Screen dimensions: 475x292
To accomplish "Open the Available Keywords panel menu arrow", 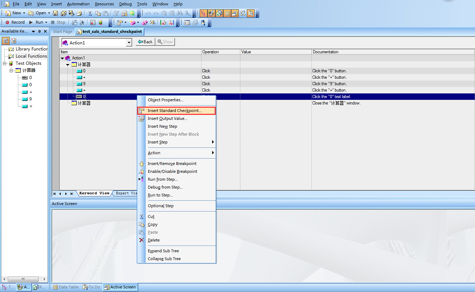I will pyautogui.click(x=33, y=31).
